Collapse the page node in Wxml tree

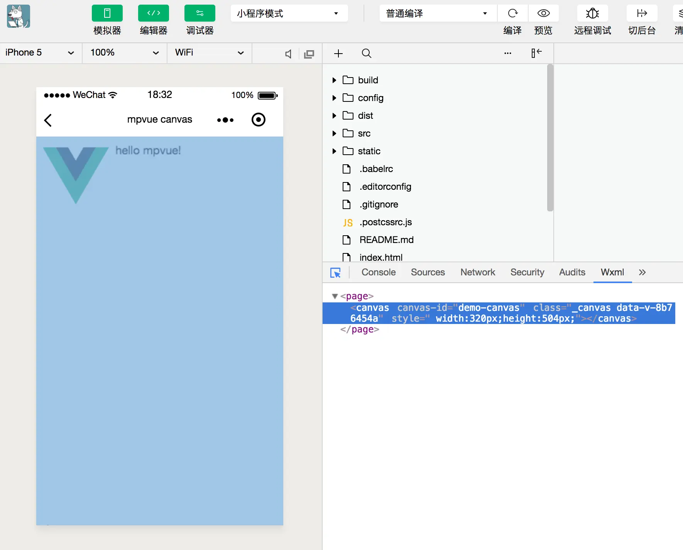(x=335, y=296)
